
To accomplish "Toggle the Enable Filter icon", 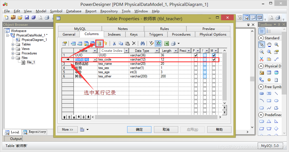I will 158,43.
